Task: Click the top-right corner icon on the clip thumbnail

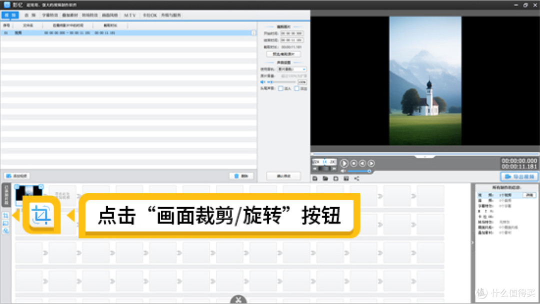Action: coord(41,187)
